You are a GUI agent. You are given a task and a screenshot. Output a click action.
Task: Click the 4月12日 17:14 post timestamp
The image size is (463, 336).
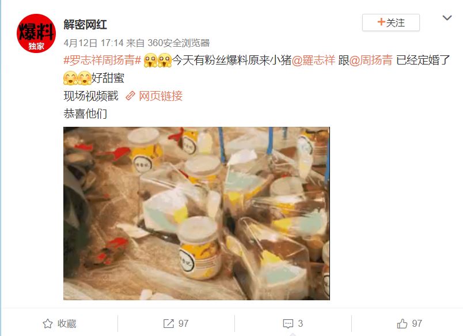pos(93,43)
